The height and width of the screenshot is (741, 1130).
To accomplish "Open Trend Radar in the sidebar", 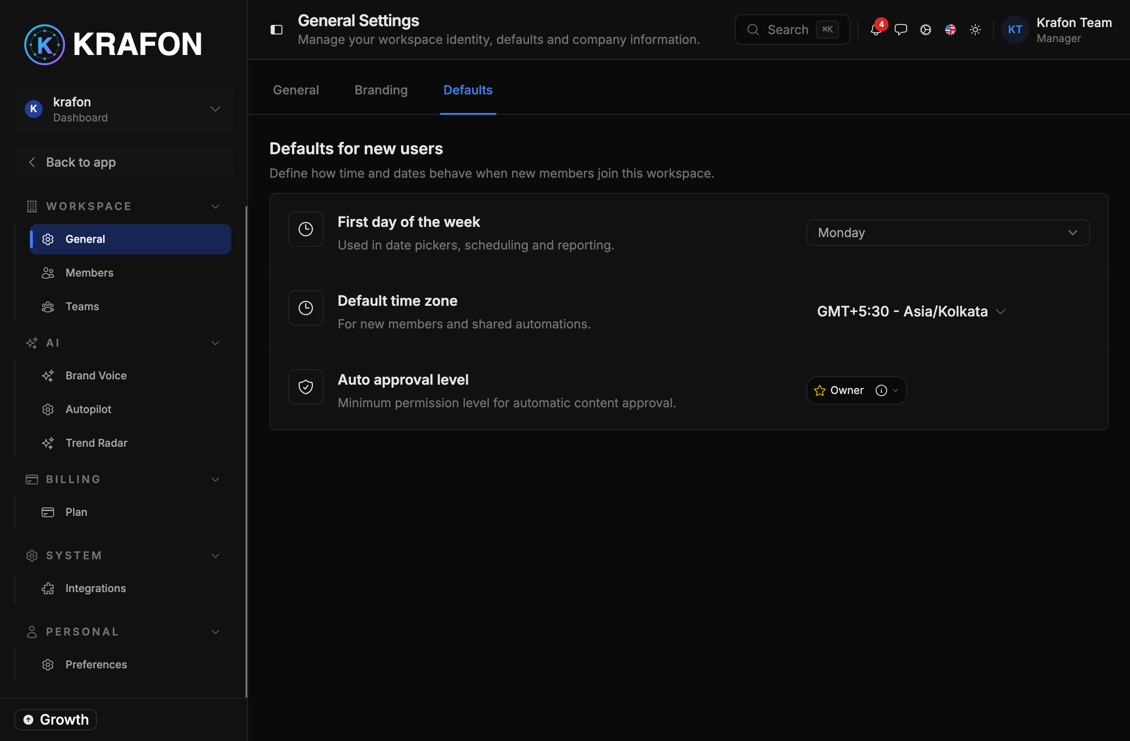I will coord(130,443).
